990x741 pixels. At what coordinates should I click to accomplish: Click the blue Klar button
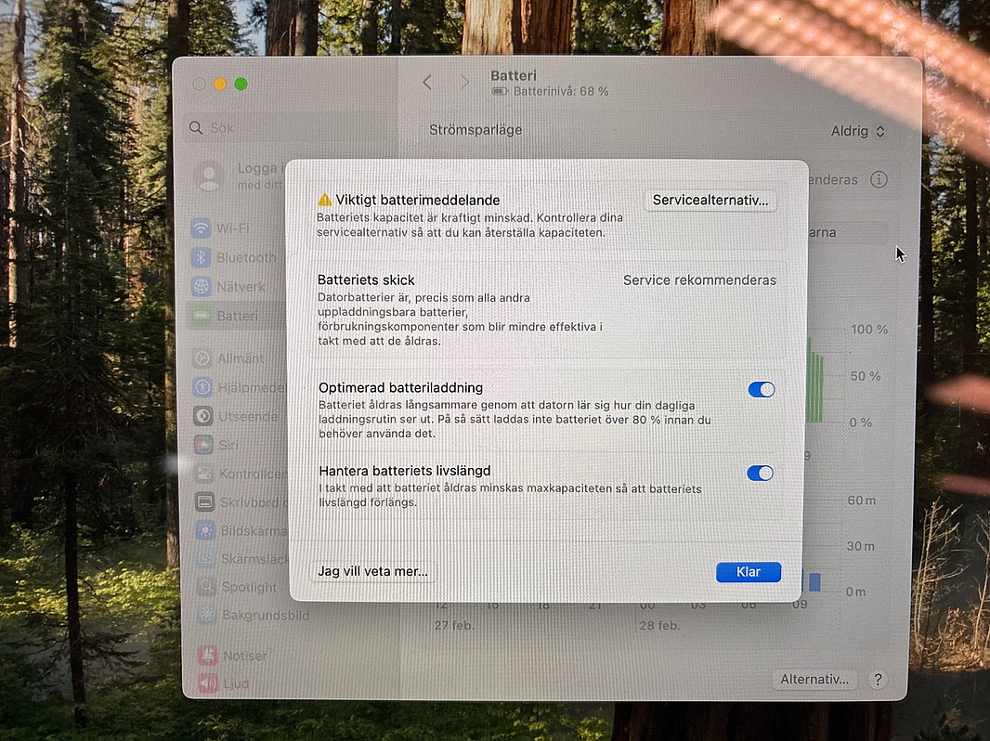pos(748,572)
